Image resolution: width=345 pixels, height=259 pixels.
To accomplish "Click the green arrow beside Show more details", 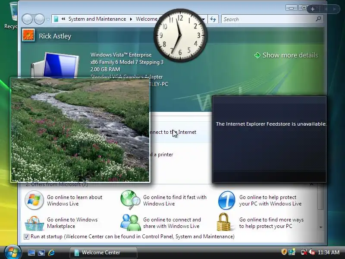I will coord(257,55).
